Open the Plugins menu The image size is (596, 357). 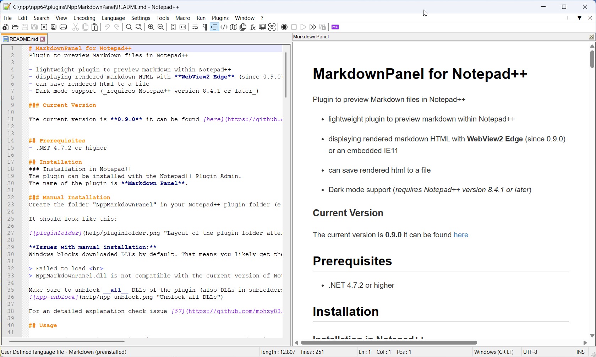220,18
